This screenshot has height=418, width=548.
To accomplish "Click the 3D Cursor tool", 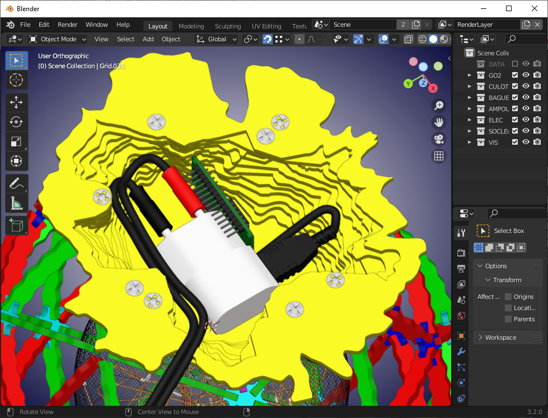I will pyautogui.click(x=16, y=80).
